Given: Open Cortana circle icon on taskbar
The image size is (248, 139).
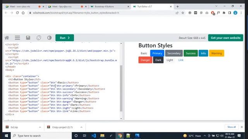Looking at the screenshot, I should pos(76,136).
